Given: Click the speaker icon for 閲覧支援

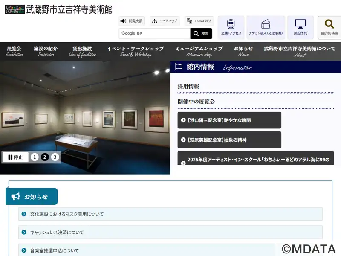Looking at the screenshot, I should tap(124, 21).
